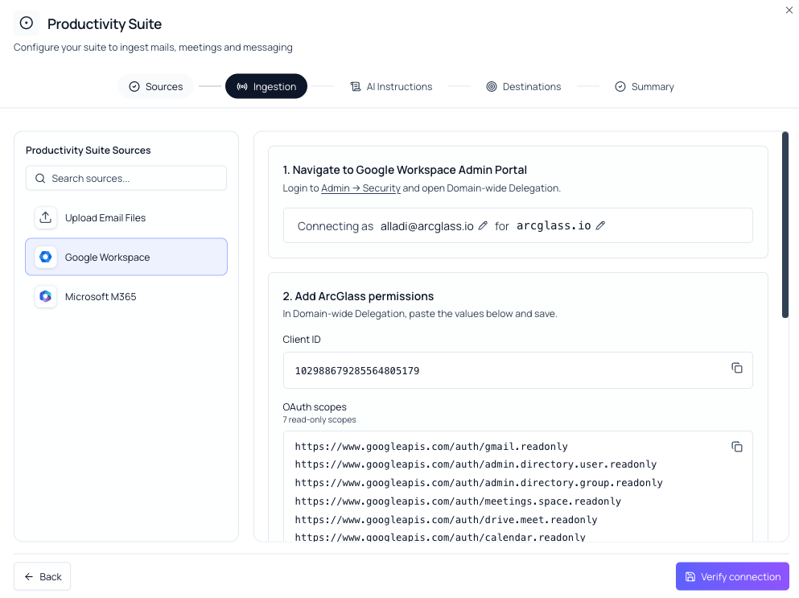The height and width of the screenshot is (598, 799).
Task: Click the magnifier icon in the source search
Action: point(40,179)
